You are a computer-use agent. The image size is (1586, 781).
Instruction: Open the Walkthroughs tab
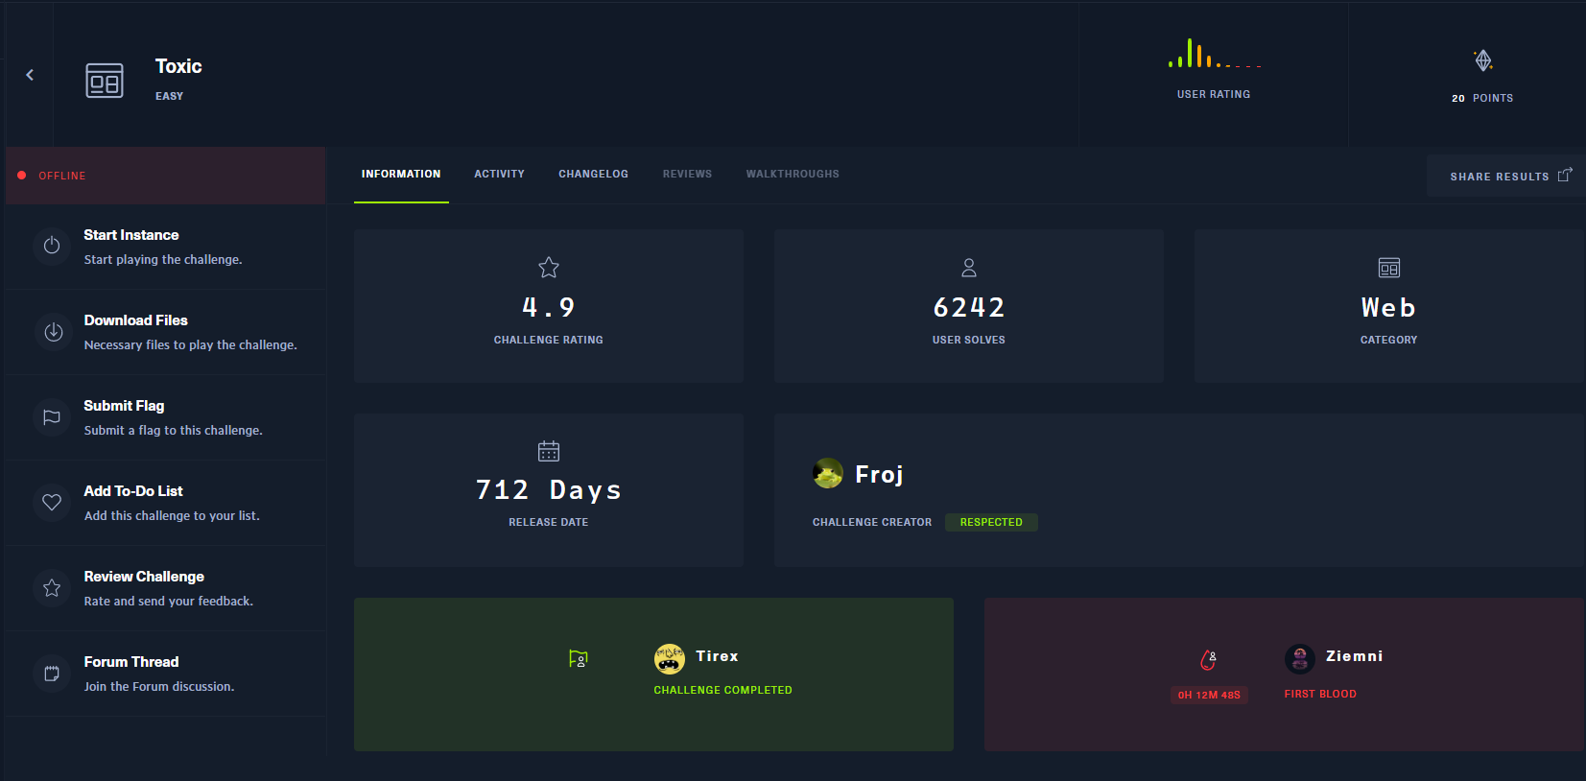pyautogui.click(x=793, y=174)
